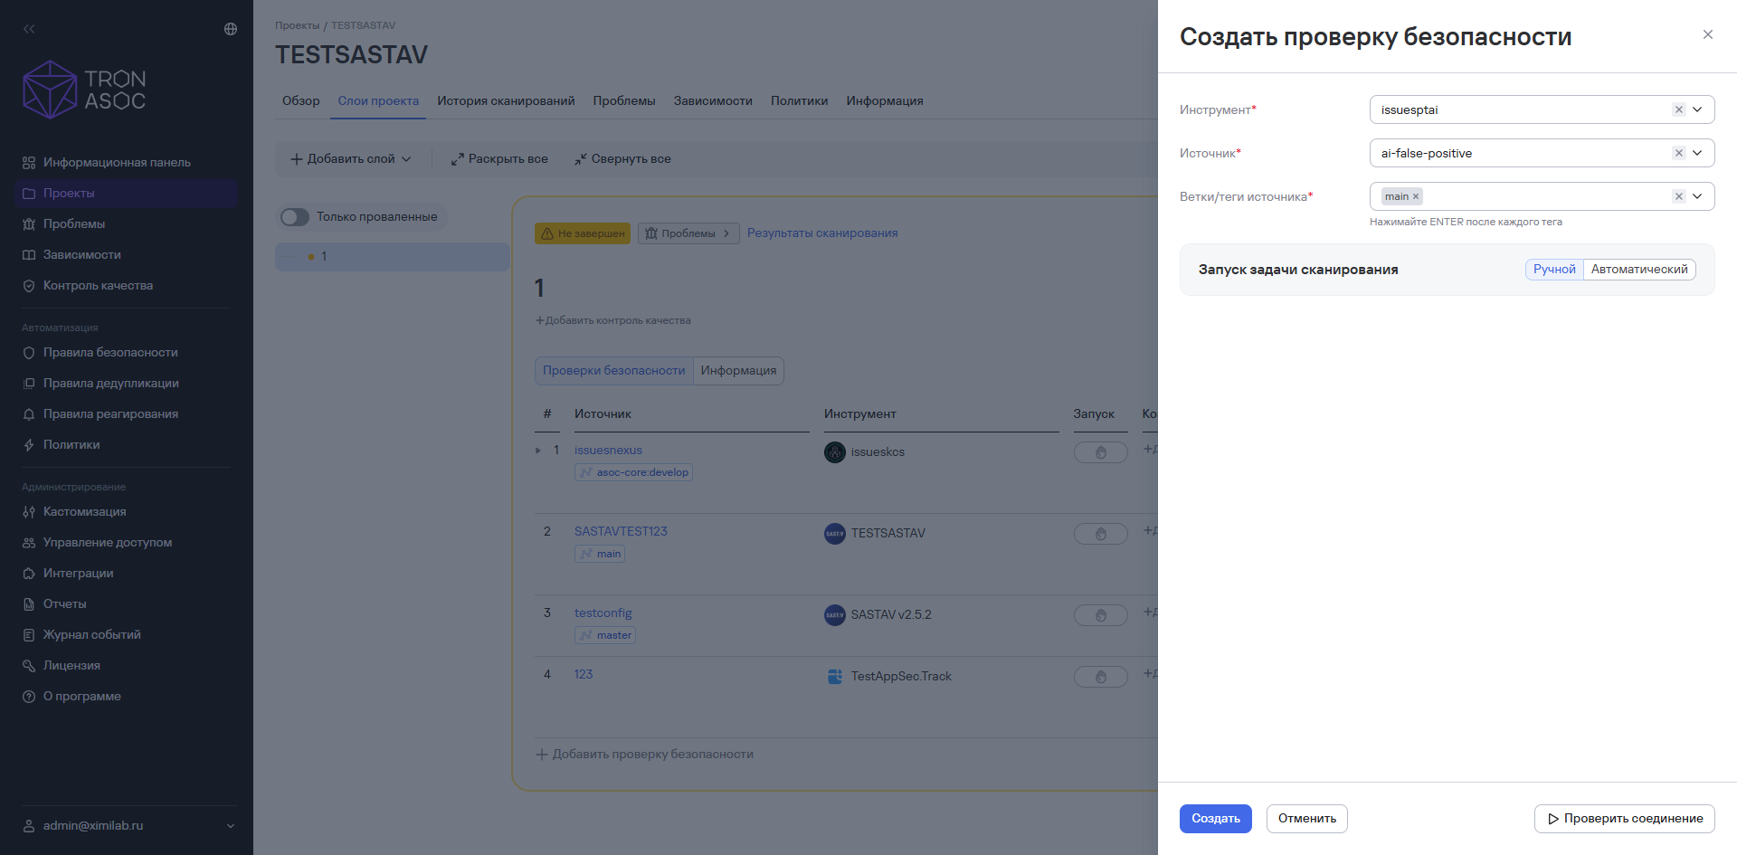Click Добавить контроль качества
The width and height of the screenshot is (1737, 855).
click(612, 320)
